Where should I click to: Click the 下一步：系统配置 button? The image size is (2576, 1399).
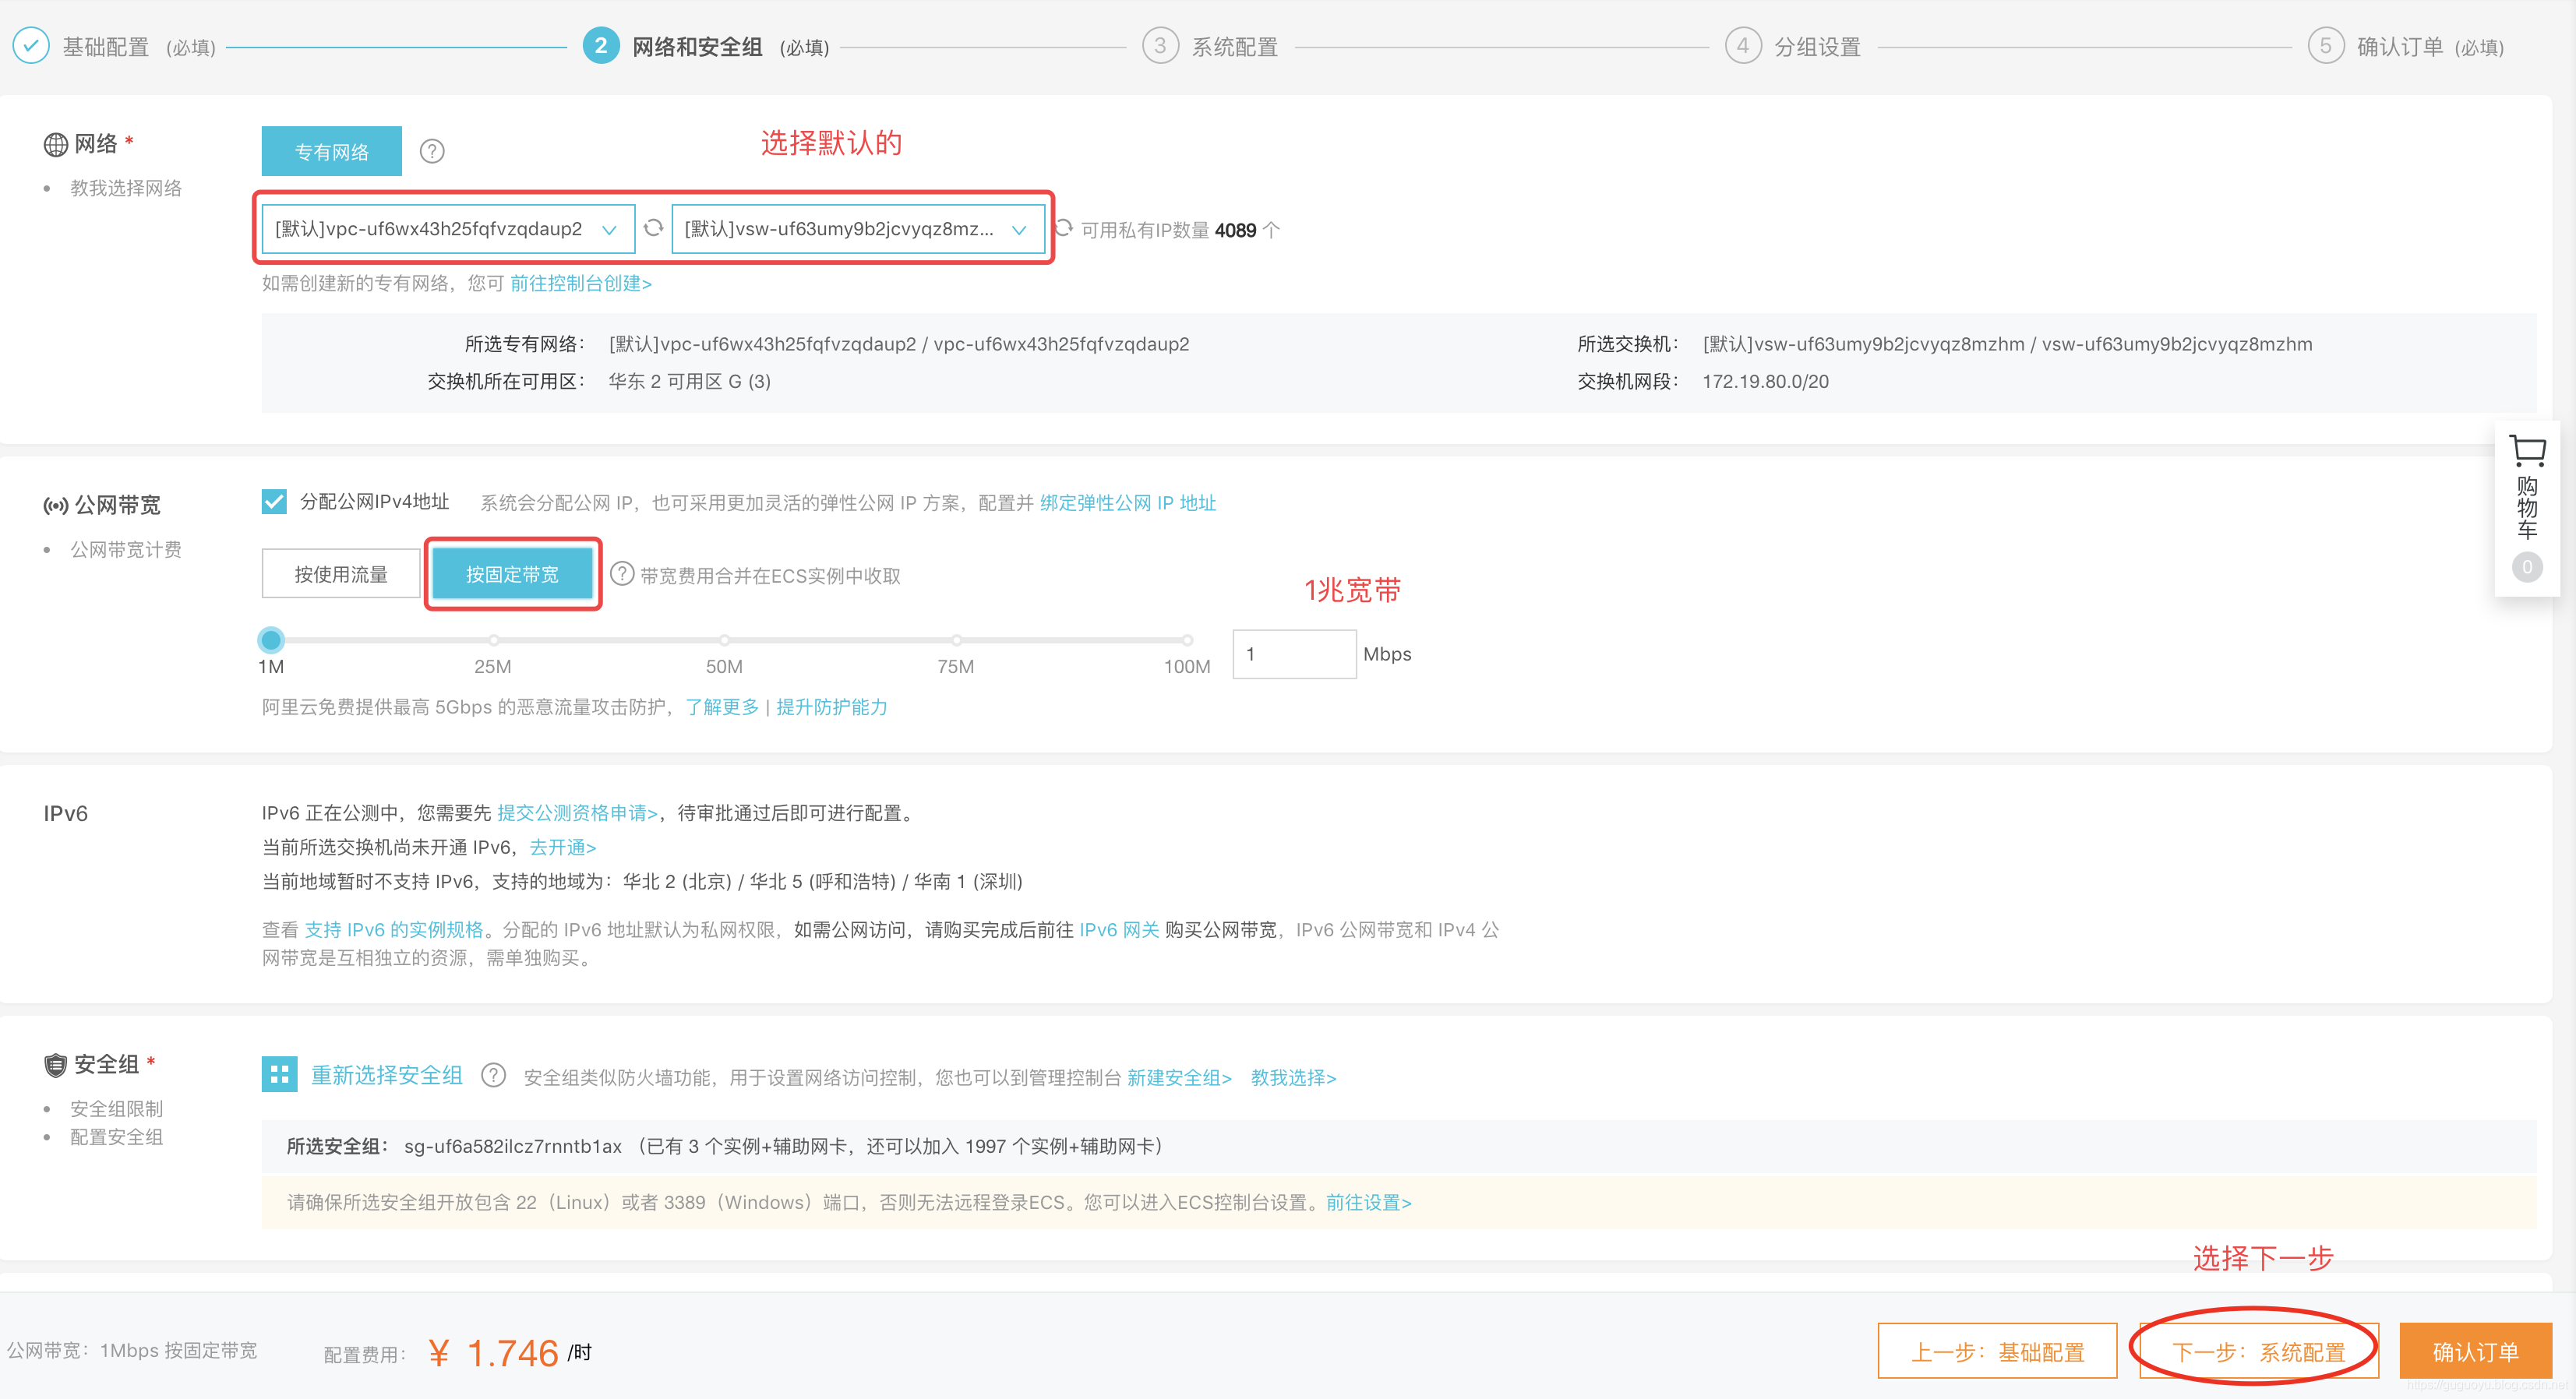pyautogui.click(x=2258, y=1351)
